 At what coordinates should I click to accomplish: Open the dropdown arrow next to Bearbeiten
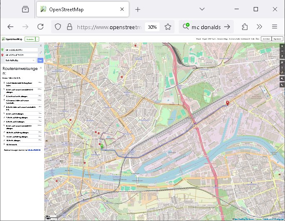[38, 39]
